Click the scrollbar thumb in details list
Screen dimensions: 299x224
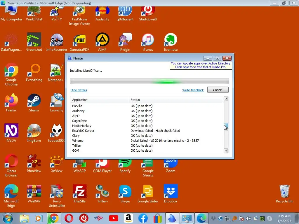coord(226,126)
